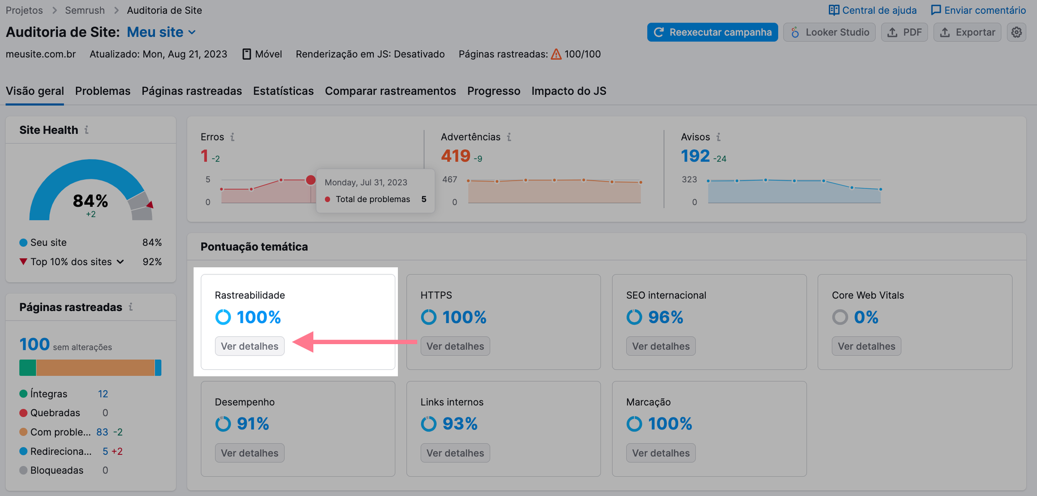This screenshot has width=1037, height=496.
Task: Click the Móvel device icon
Action: (247, 54)
